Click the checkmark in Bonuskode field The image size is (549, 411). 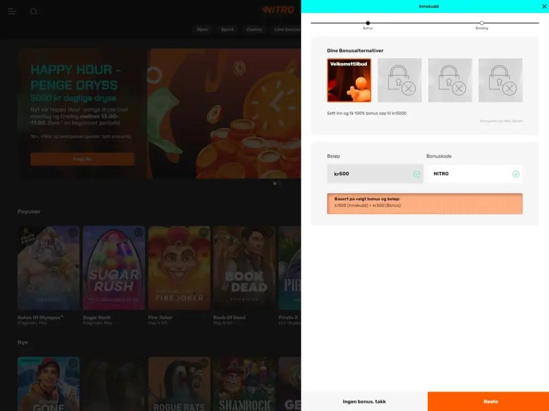click(x=516, y=174)
